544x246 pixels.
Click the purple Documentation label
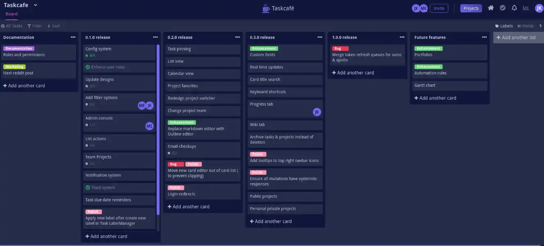(19, 48)
